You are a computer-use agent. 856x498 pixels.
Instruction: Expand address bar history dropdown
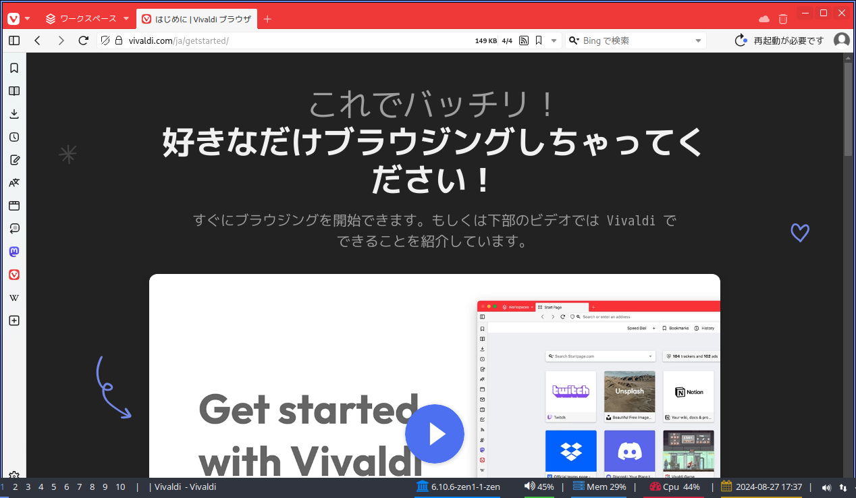click(x=554, y=40)
